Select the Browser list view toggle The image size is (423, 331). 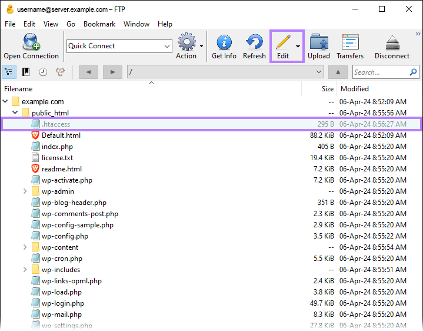point(9,72)
